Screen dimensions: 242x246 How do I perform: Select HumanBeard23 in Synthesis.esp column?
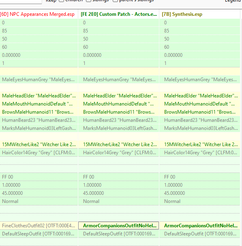point(199,120)
